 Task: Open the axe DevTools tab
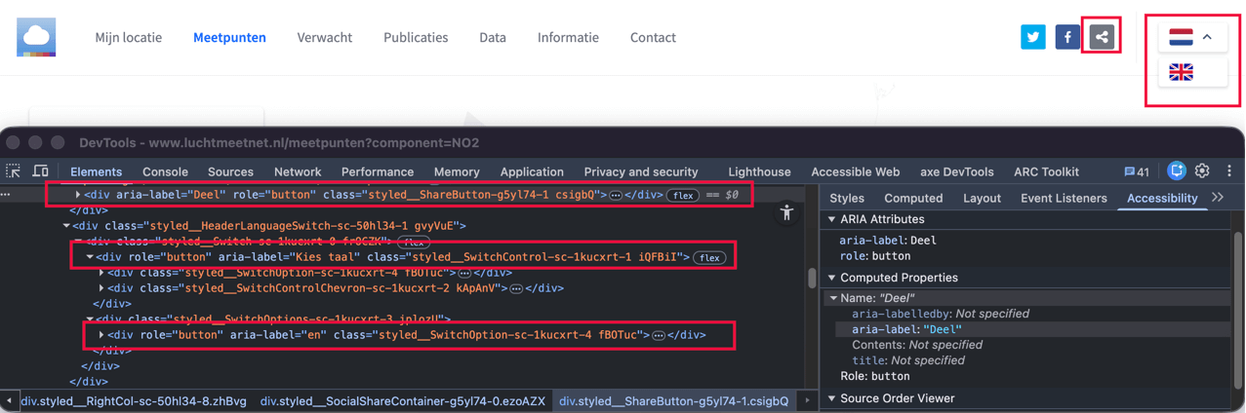coord(957,171)
